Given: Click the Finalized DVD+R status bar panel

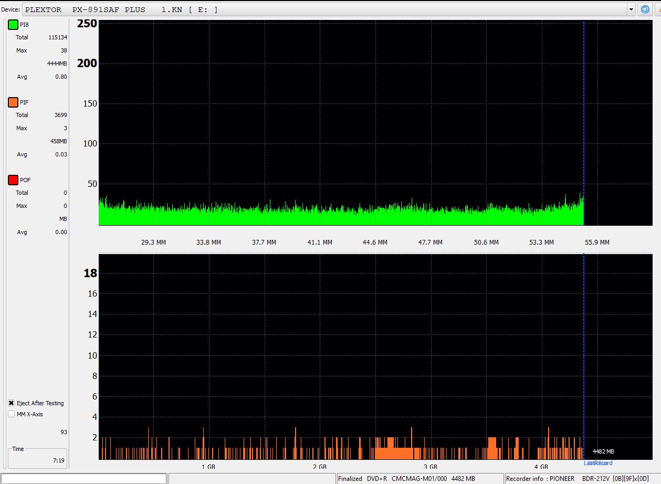Looking at the screenshot, I should tap(419, 478).
